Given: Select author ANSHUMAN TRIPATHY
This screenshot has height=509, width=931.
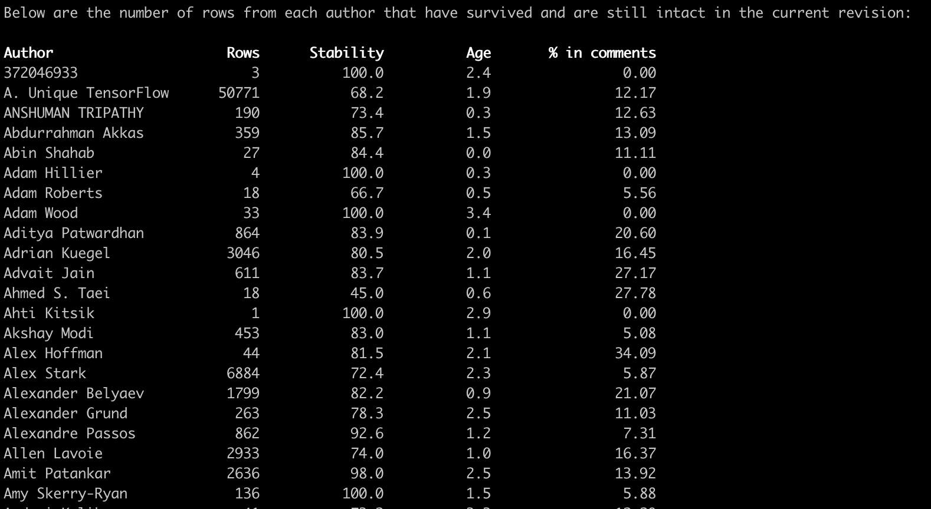Looking at the screenshot, I should (74, 113).
